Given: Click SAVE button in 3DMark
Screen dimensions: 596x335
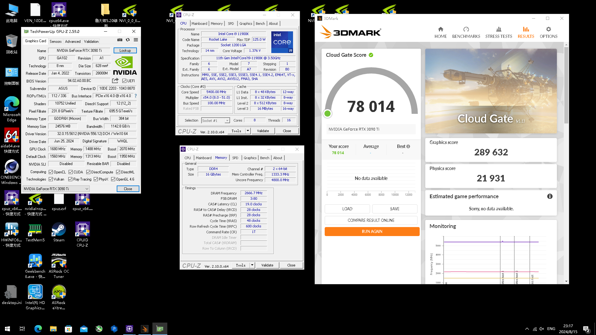Looking at the screenshot, I should click(395, 209).
